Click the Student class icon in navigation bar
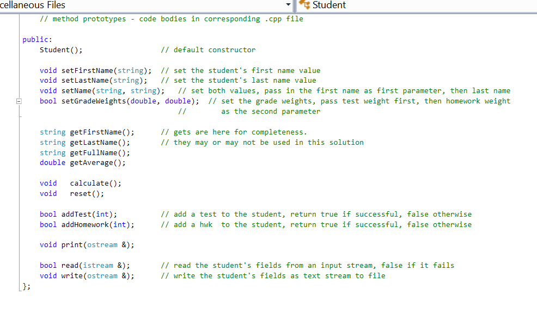This screenshot has width=537, height=319. (304, 5)
